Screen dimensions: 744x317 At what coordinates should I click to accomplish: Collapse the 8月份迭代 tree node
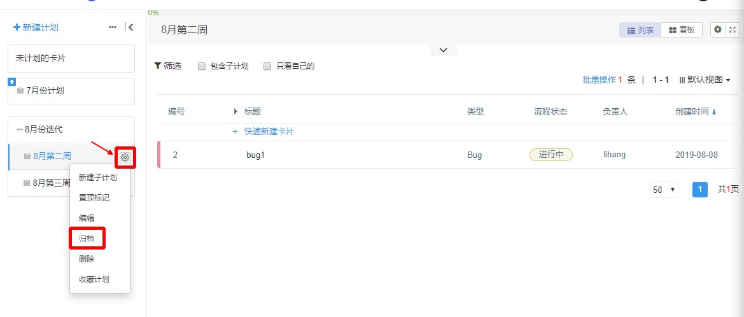[x=20, y=129]
